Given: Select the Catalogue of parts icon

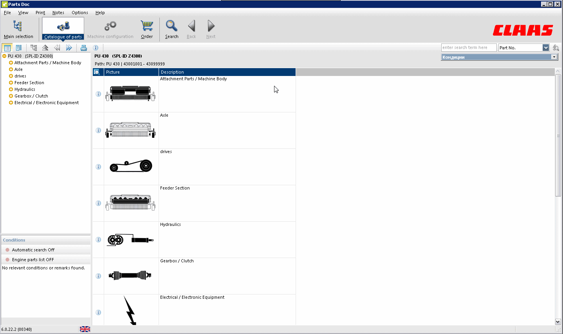Looking at the screenshot, I should point(63,27).
